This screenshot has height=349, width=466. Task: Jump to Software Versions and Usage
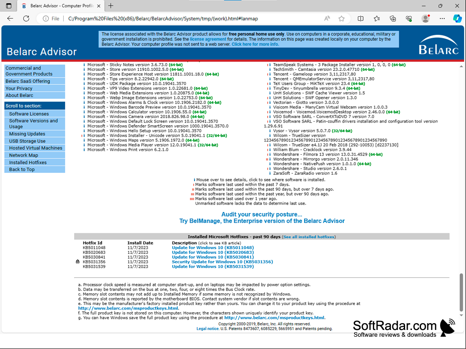click(x=35, y=123)
